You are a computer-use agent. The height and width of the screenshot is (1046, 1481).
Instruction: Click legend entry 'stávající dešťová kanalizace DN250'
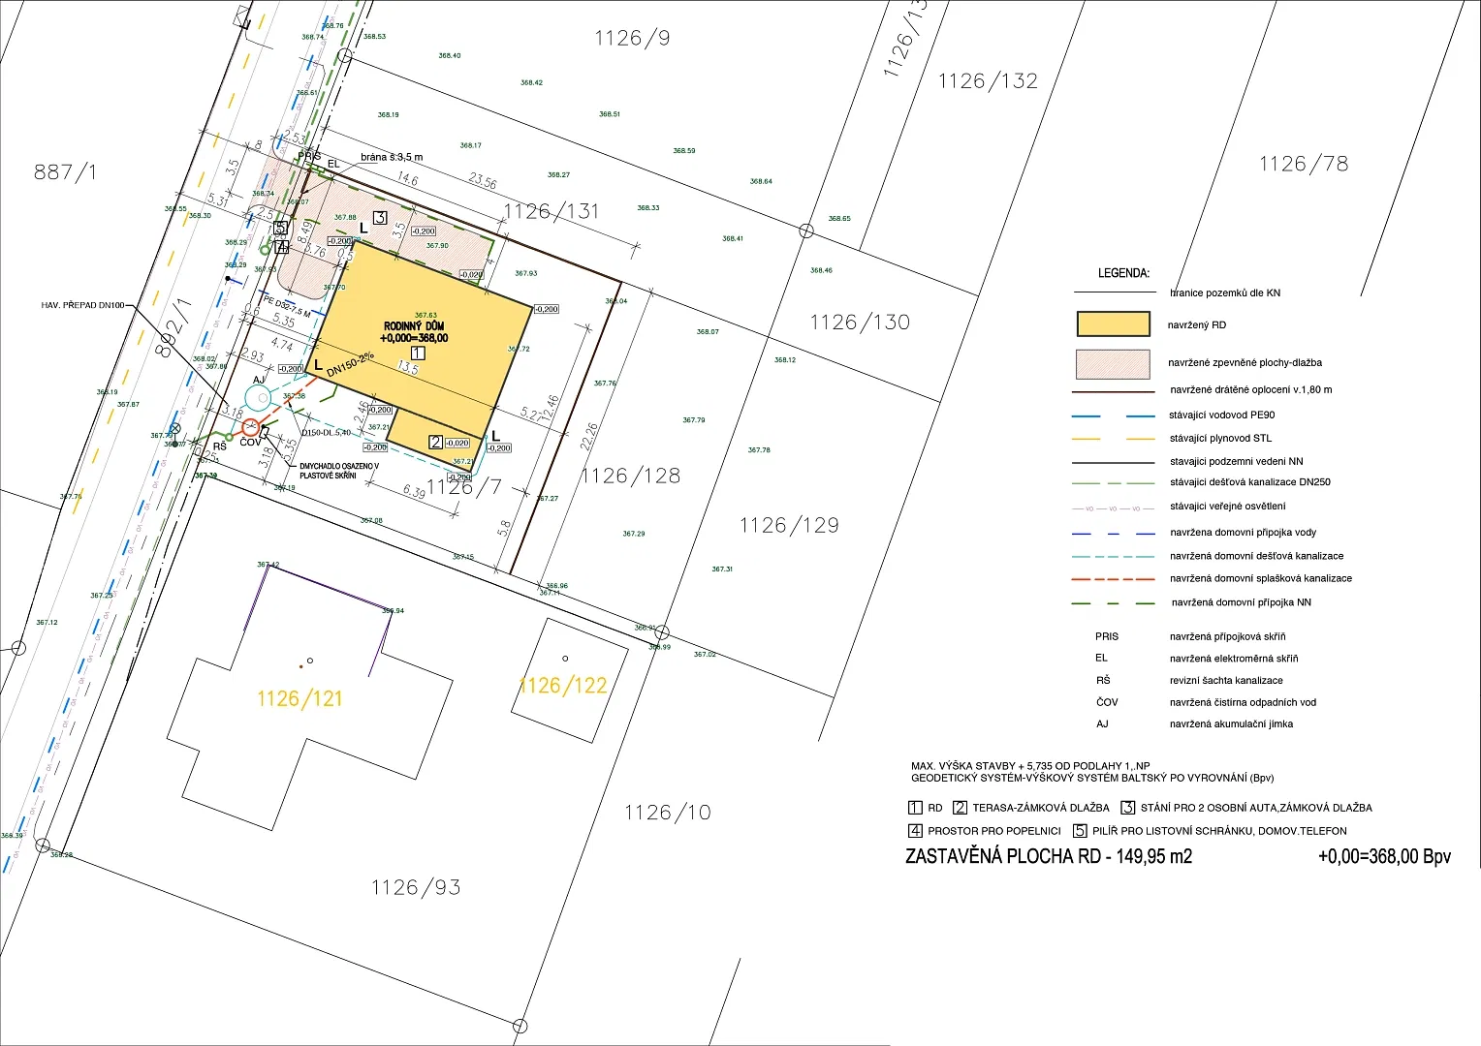tap(1250, 482)
